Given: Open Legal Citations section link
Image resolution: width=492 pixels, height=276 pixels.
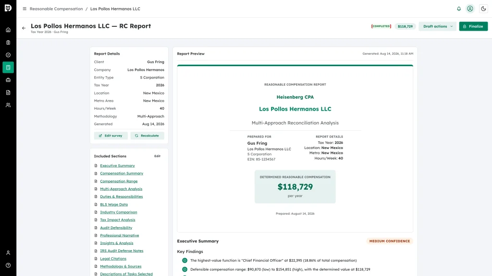Looking at the screenshot, I should tap(113, 259).
